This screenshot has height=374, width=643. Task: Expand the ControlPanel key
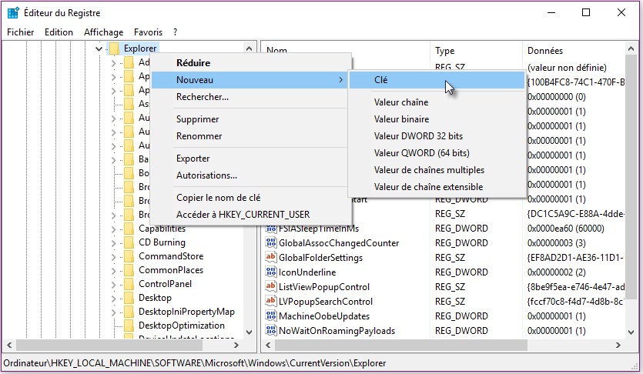(x=113, y=284)
